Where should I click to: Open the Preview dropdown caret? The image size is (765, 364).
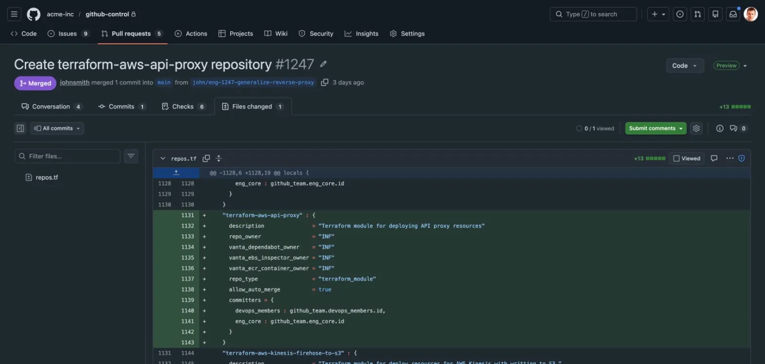coord(745,66)
